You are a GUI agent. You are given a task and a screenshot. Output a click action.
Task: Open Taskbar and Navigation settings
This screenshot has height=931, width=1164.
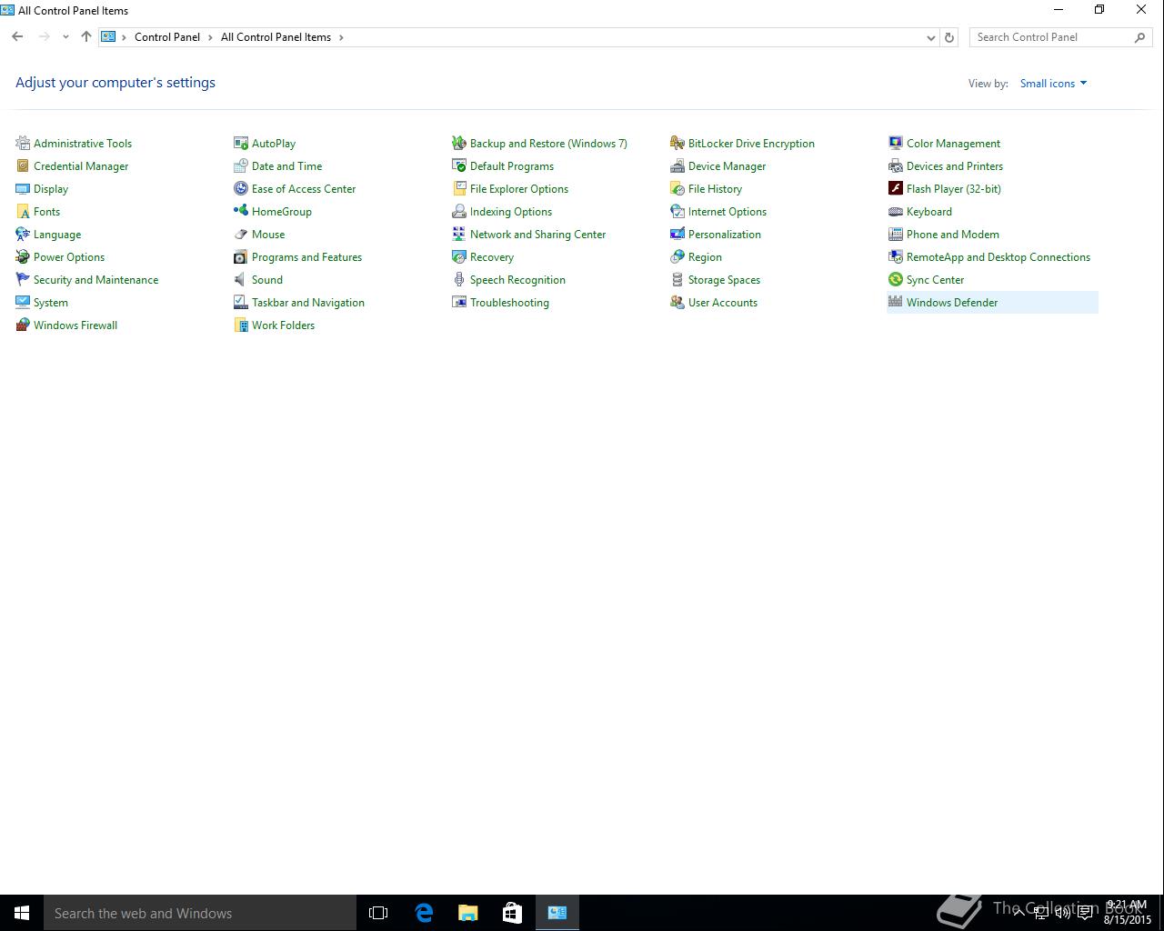click(308, 303)
